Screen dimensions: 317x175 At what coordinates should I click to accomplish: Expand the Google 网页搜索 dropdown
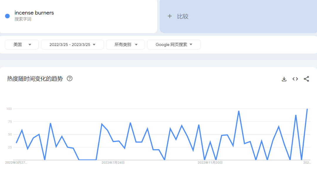(x=174, y=44)
